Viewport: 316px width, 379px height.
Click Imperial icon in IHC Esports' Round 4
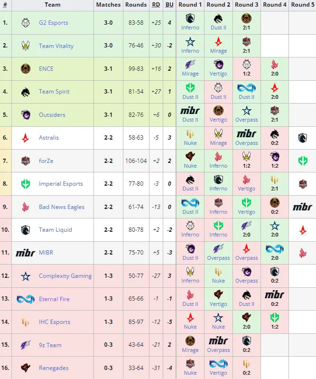click(275, 318)
